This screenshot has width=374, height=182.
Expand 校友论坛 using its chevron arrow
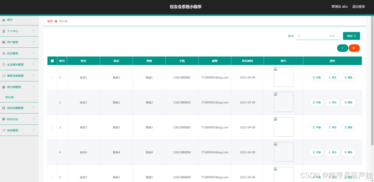coord(33,119)
